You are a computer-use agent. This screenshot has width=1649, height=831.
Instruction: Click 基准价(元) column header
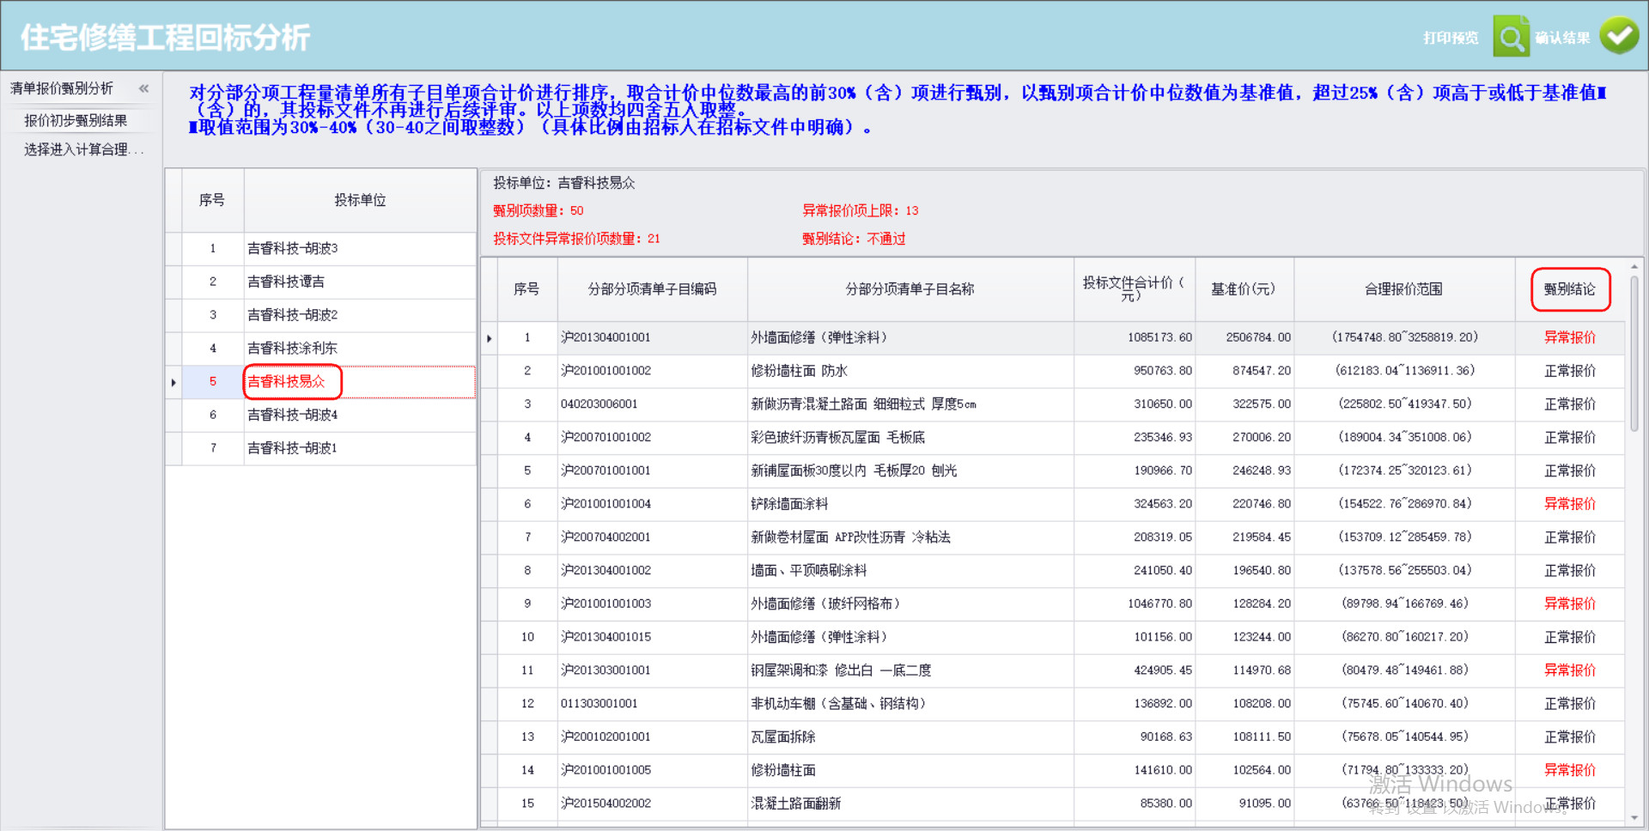pos(1244,289)
